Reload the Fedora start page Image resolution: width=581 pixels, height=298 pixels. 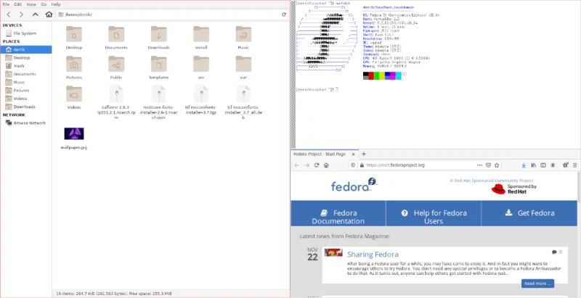click(317, 165)
